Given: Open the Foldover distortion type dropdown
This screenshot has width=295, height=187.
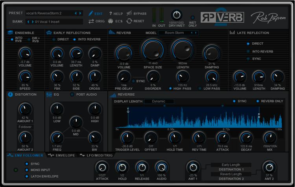Looking at the screenshot, I should (25, 127).
